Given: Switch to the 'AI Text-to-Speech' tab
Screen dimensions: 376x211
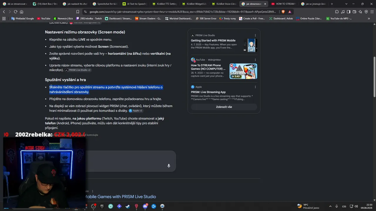Looking at the screenshot, I should click(x=135, y=4).
